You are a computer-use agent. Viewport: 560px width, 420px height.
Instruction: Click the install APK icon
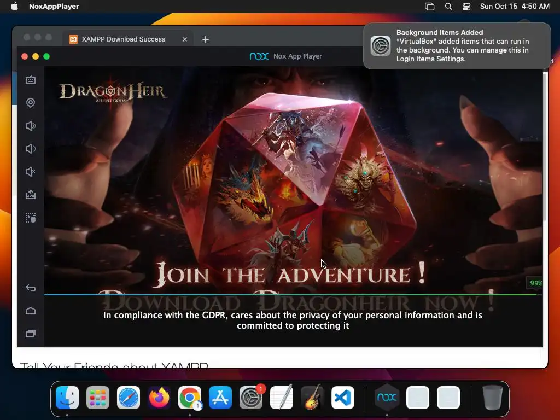[31, 195]
